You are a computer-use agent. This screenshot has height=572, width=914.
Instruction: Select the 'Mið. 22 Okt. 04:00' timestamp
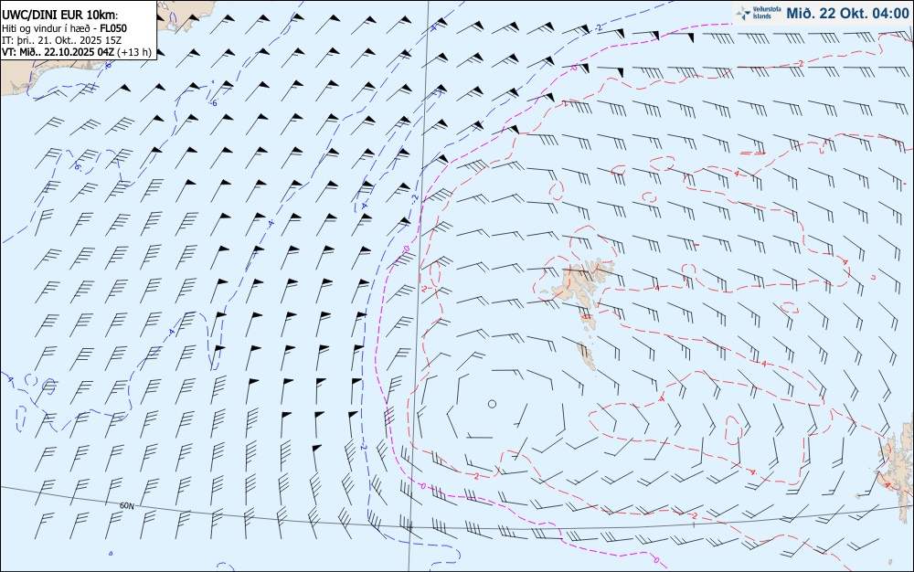[847, 13]
